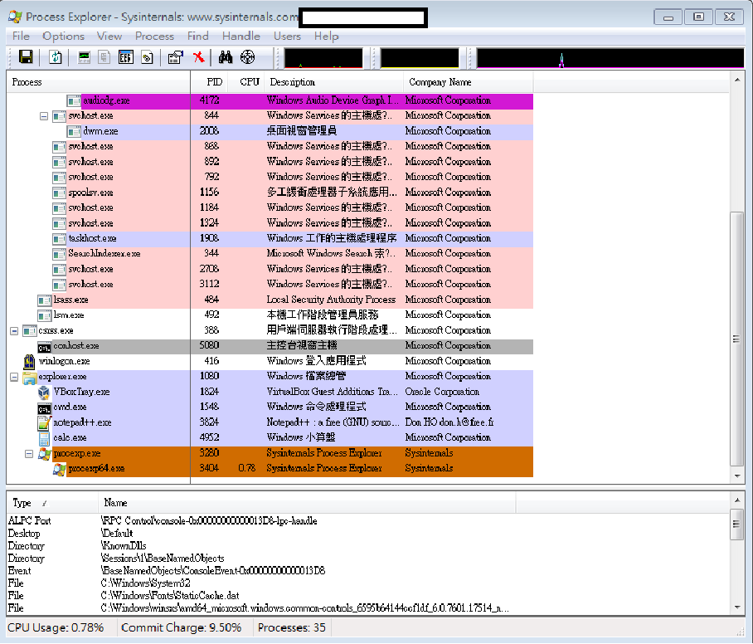Open the View menu

coord(109,36)
